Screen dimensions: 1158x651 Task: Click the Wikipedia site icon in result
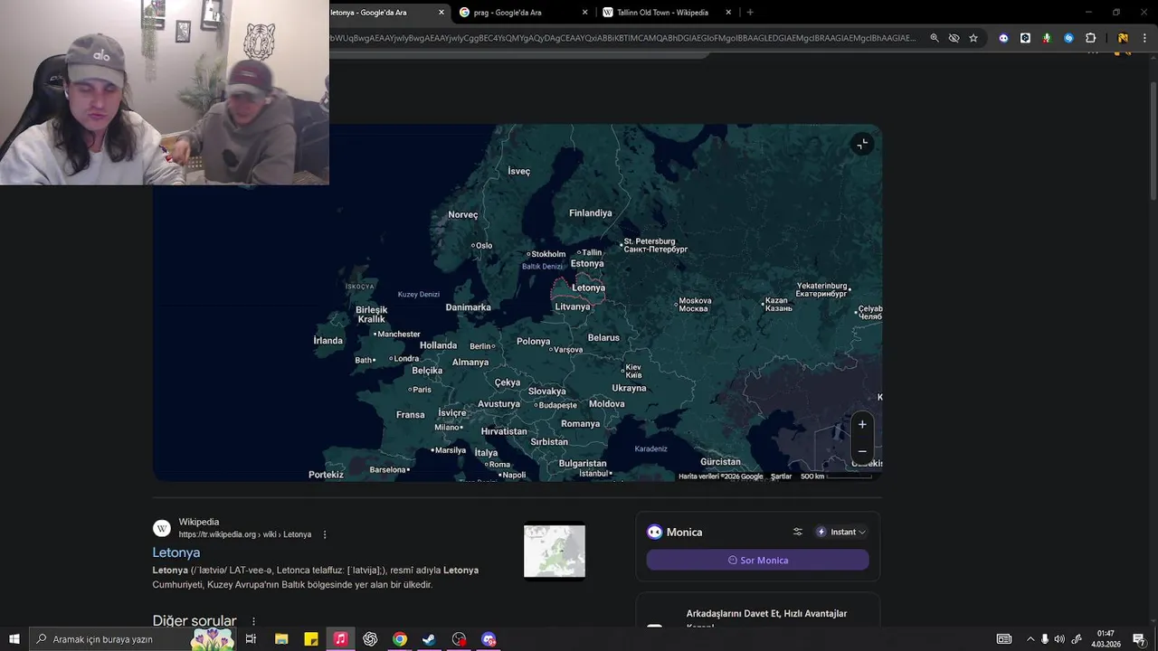tap(162, 528)
